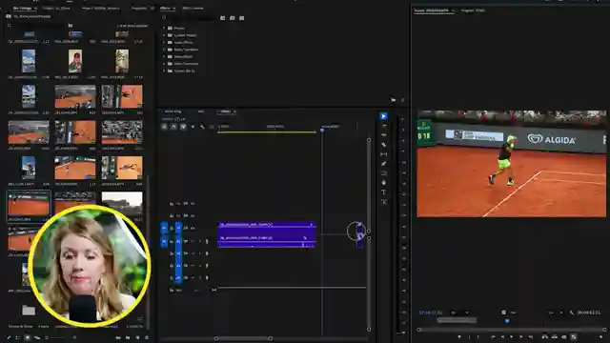The image size is (610, 343).
Task: Toggle Snap in timeline
Action: point(173,127)
